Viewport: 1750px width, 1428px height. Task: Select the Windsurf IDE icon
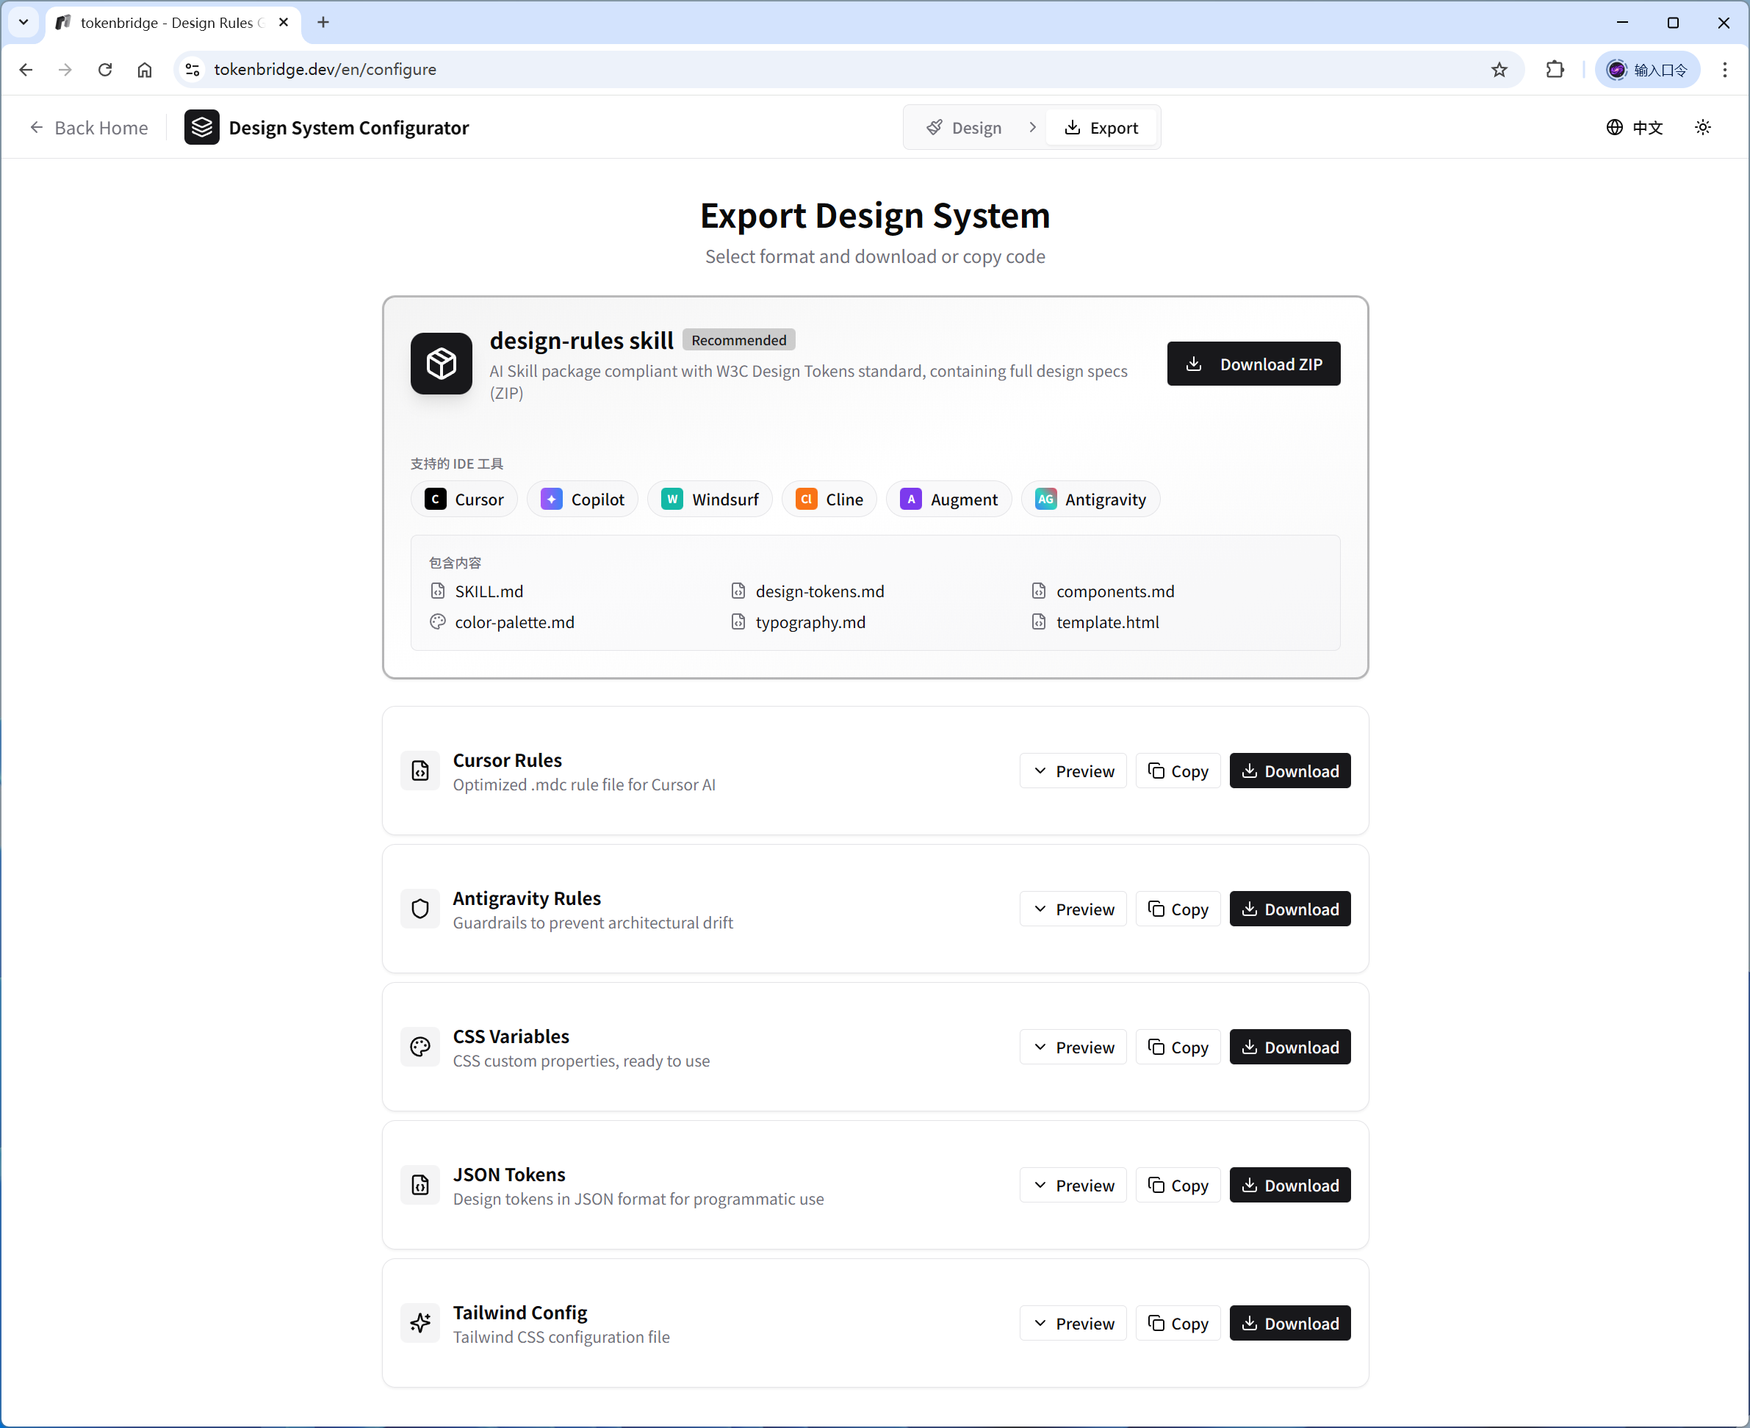point(672,500)
